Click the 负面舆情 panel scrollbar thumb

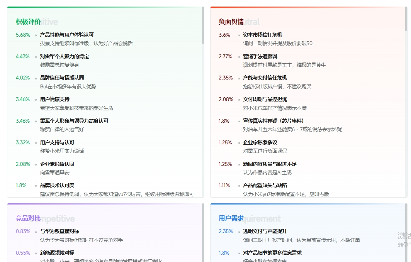(406, 19)
